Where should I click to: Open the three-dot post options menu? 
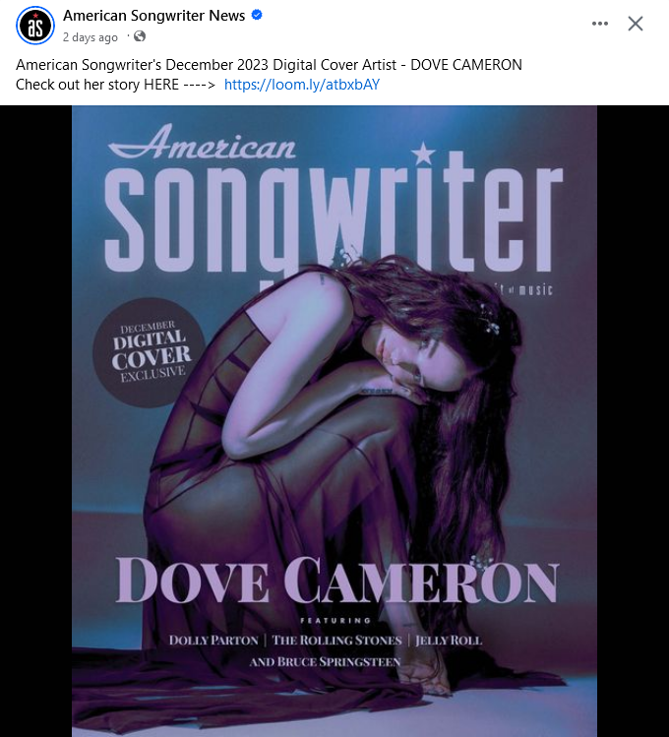pyautogui.click(x=600, y=24)
